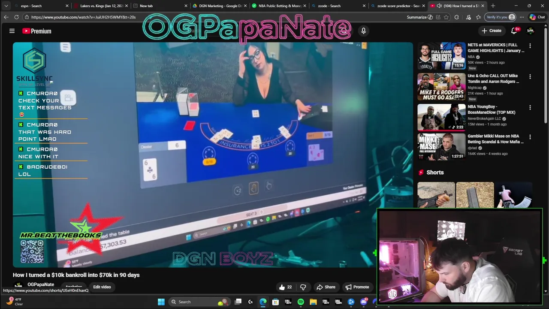This screenshot has width=549, height=309.
Task: Mute the audio on the YouTube tab
Action: click(439, 6)
